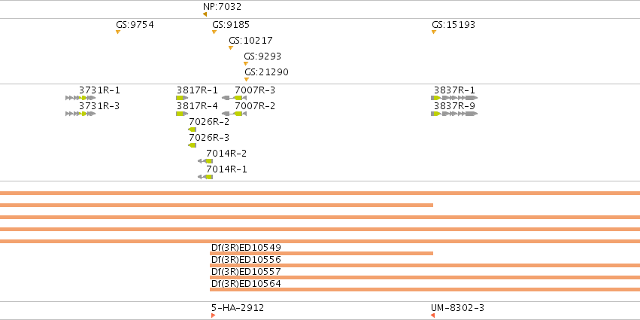Click the 3837R-9 text label
Viewport: 640px width, 320px height.
(x=454, y=106)
